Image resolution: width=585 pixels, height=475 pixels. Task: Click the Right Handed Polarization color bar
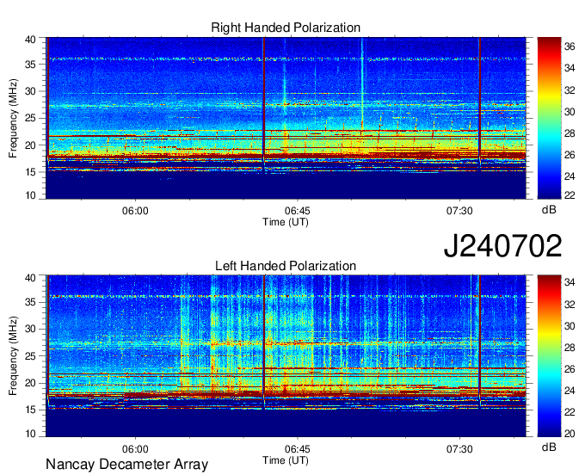tap(549, 118)
